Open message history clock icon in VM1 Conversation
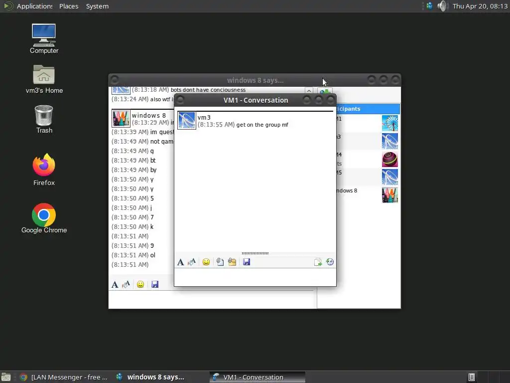The width and height of the screenshot is (510, 383). pyautogui.click(x=330, y=262)
